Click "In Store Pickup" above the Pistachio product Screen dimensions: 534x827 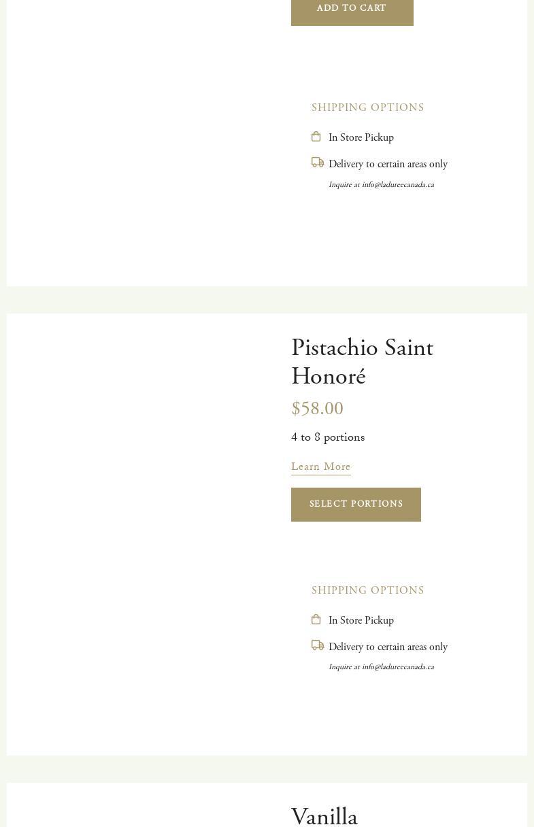(x=361, y=137)
